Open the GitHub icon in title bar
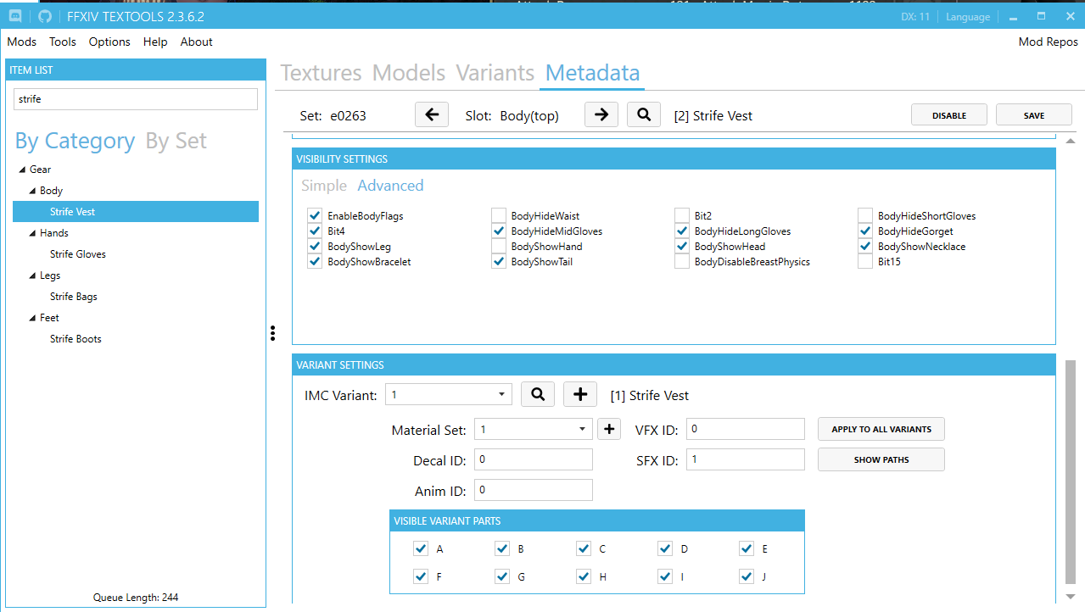Viewport: 1085px width, 612px height. click(45, 16)
